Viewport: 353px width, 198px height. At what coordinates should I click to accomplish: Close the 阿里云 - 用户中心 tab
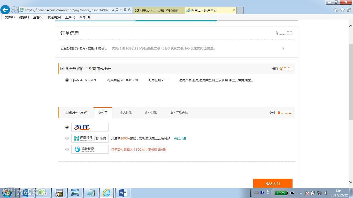(234, 10)
